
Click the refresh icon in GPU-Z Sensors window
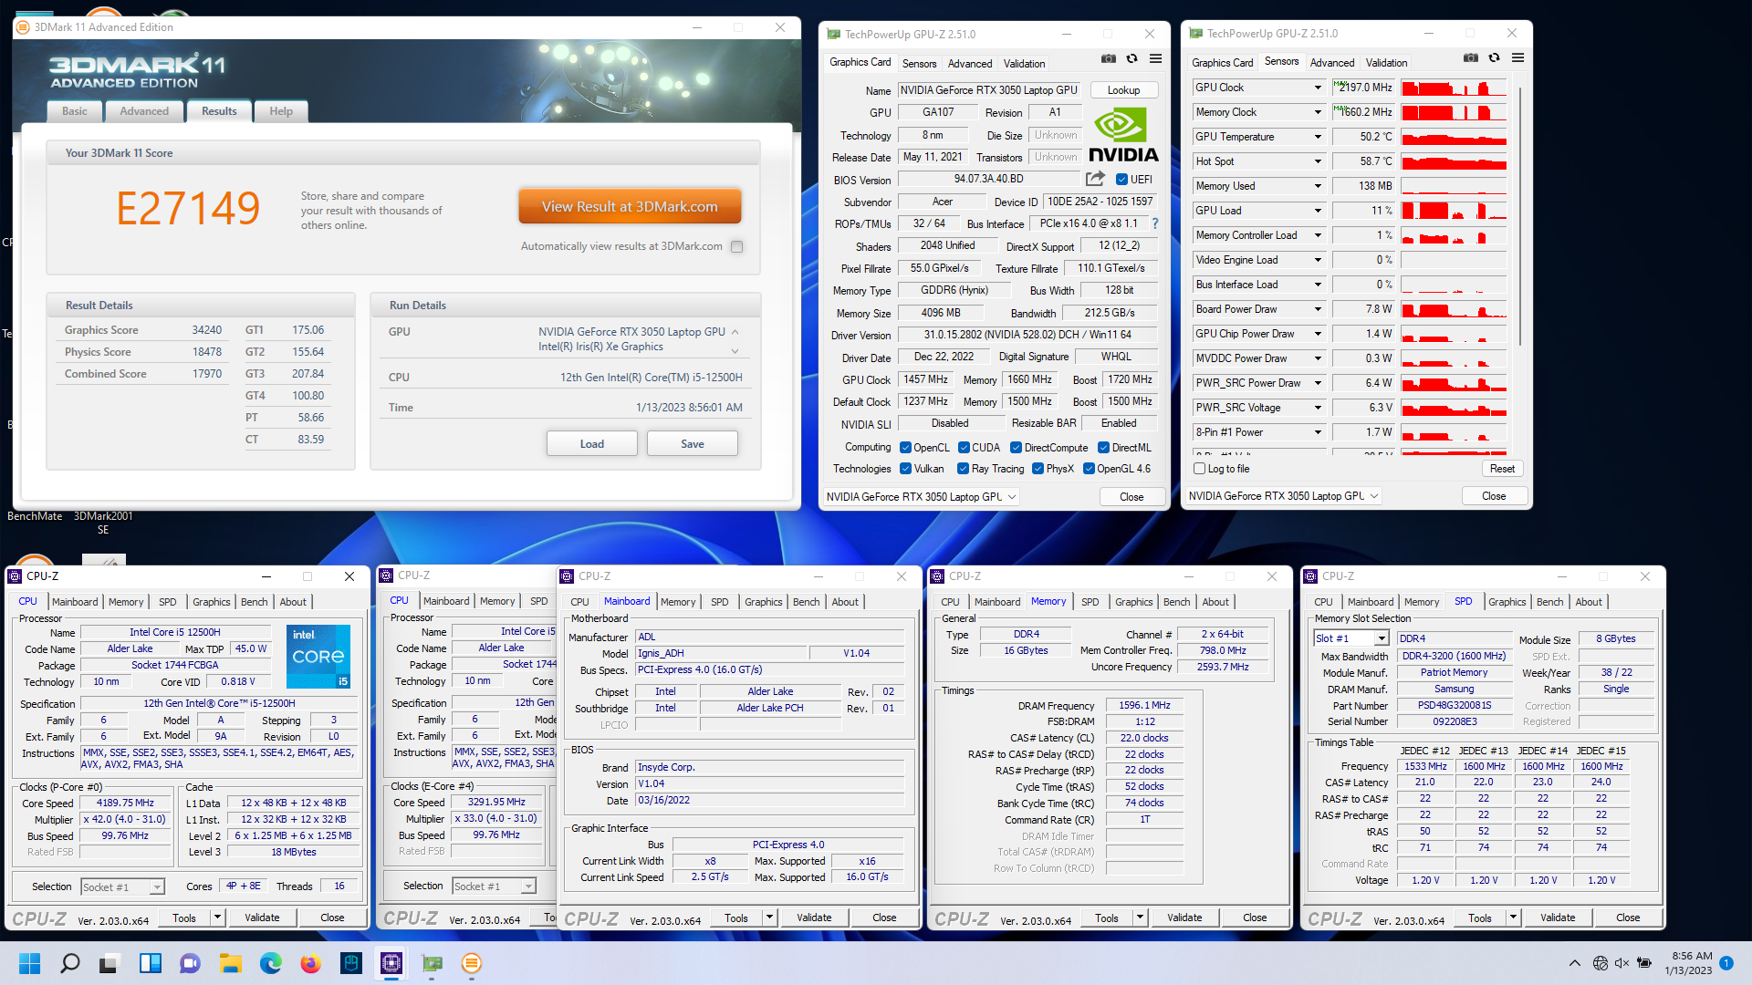click(1494, 58)
